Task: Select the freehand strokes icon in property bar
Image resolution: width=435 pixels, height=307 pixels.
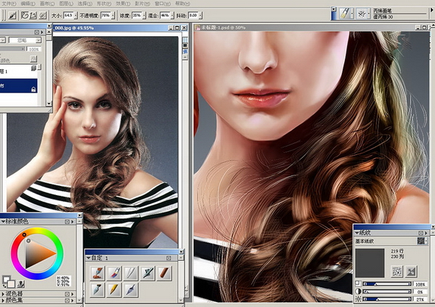Action: tap(25, 15)
